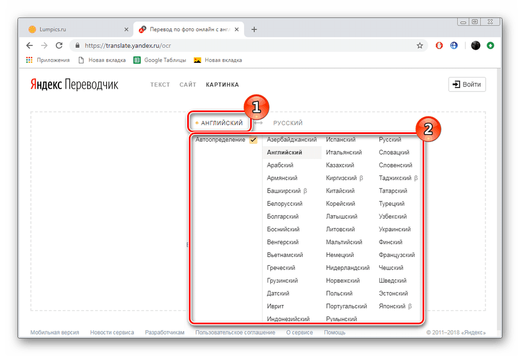This screenshot has width=520, height=356.
Task: Open the first Новая вкладка bookmark
Action: [102, 60]
